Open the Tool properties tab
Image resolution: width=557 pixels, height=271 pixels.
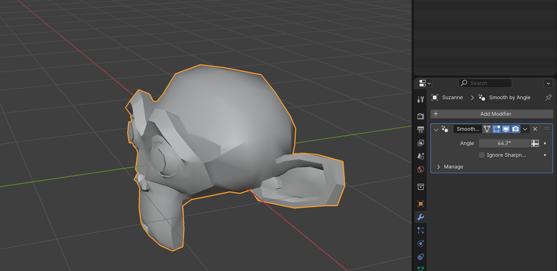(x=420, y=99)
